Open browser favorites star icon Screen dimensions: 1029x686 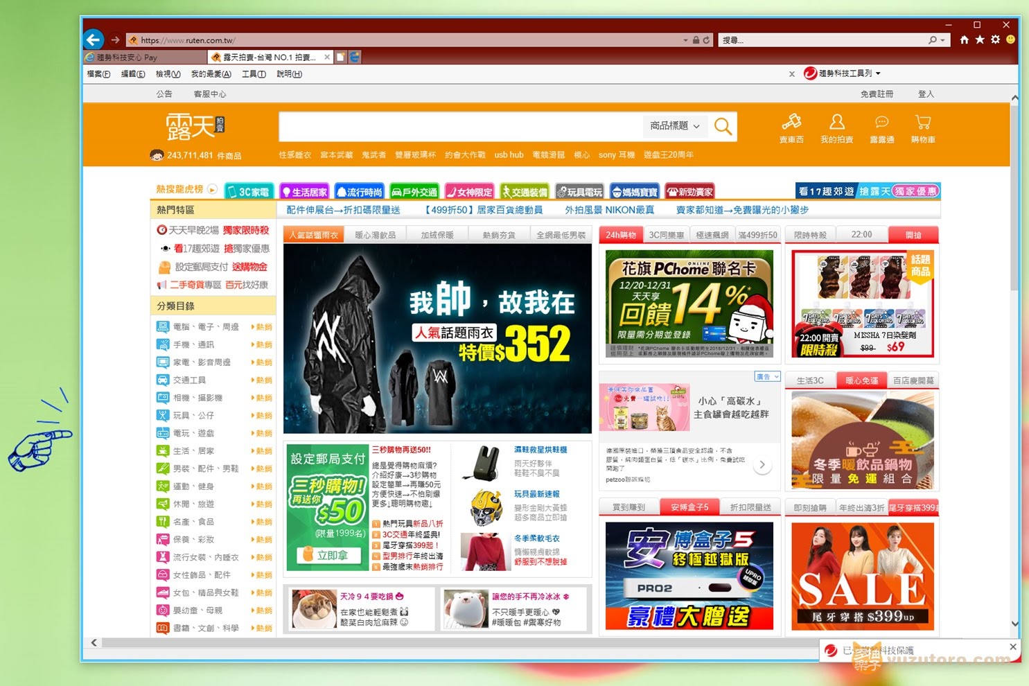pyautogui.click(x=980, y=39)
